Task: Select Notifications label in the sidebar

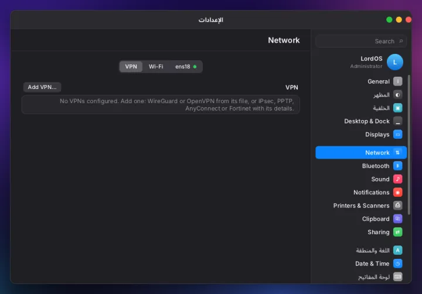Action: (372, 192)
